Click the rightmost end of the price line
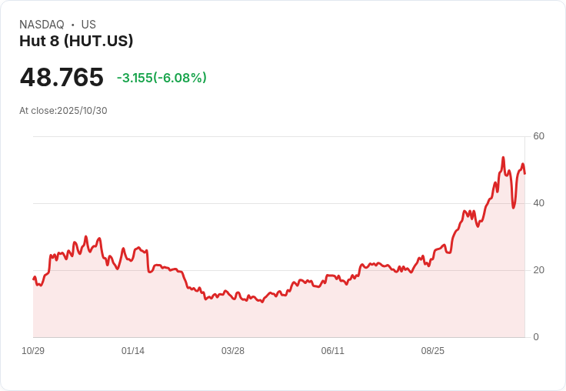The width and height of the screenshot is (566, 391). pyautogui.click(x=524, y=173)
